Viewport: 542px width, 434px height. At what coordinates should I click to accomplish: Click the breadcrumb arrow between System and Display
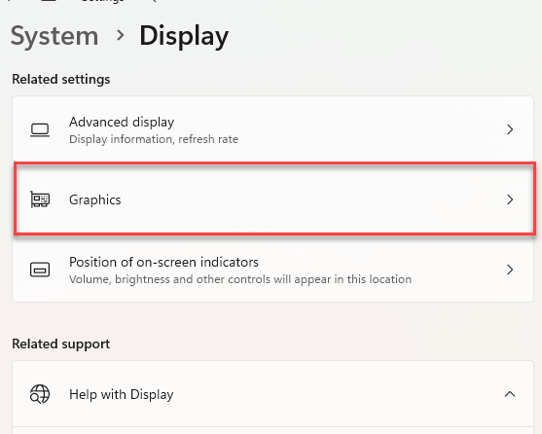pyautogui.click(x=121, y=35)
